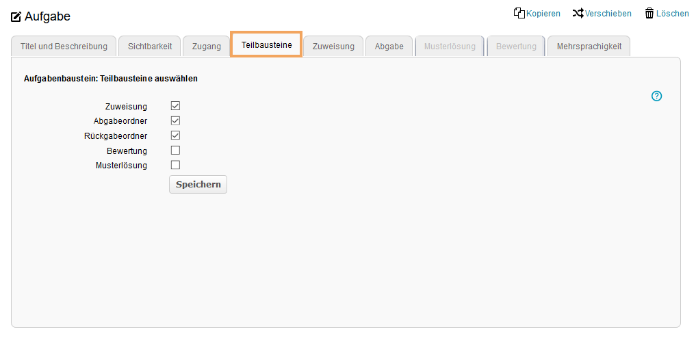The image size is (696, 338).
Task: Go to the Zugang tab
Action: pyautogui.click(x=206, y=47)
